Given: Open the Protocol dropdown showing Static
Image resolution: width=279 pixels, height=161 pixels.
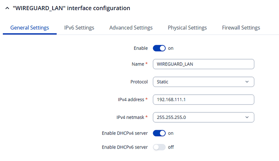Looking at the screenshot, I should pos(203,82).
